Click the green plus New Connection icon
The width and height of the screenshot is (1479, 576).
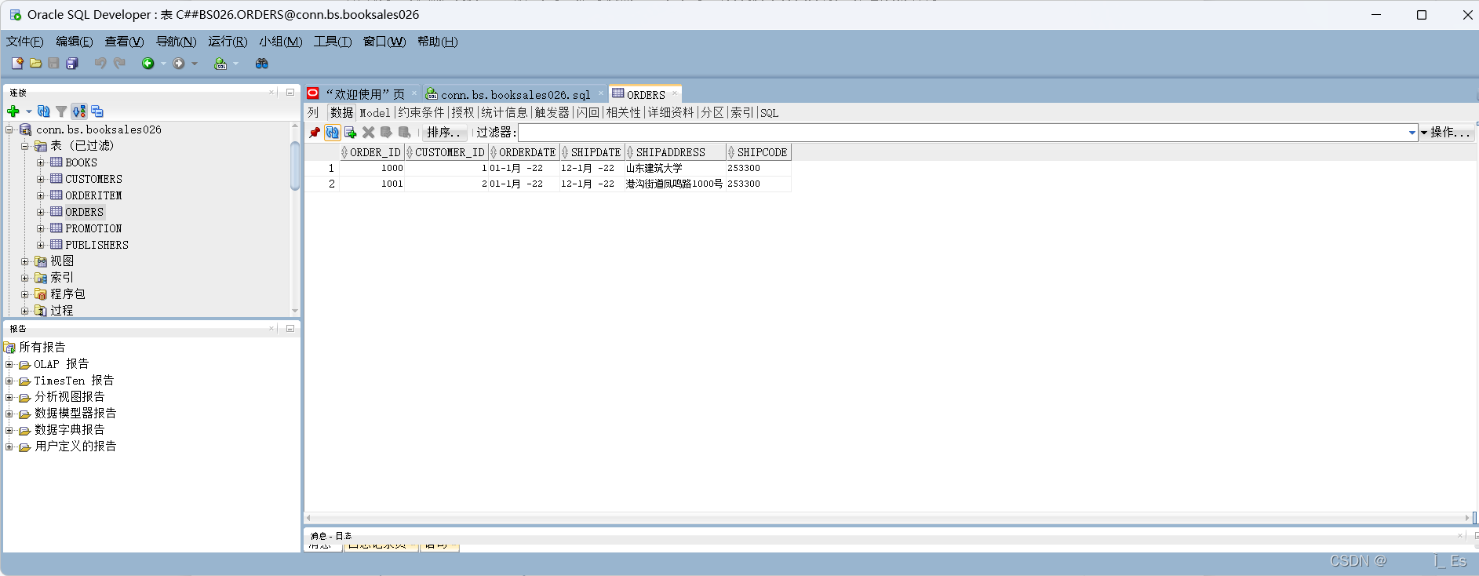coord(13,111)
